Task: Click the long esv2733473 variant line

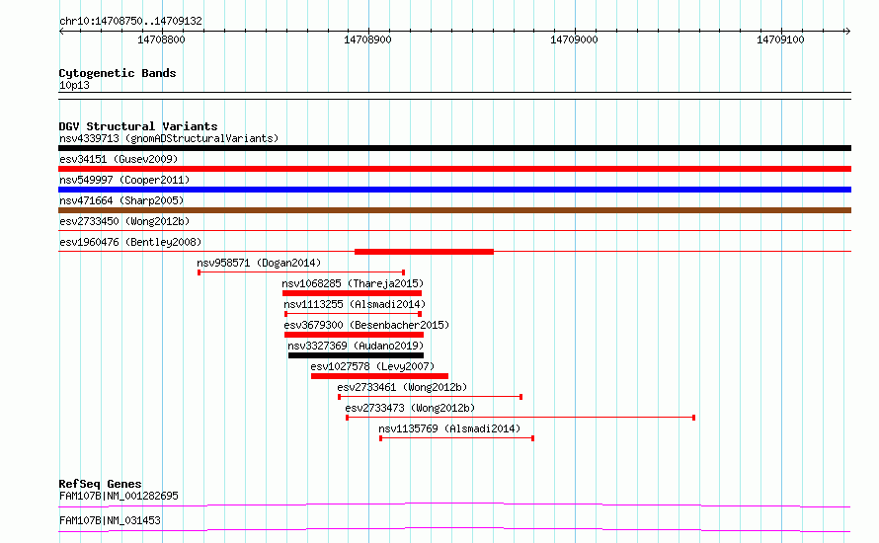Action: click(x=520, y=418)
